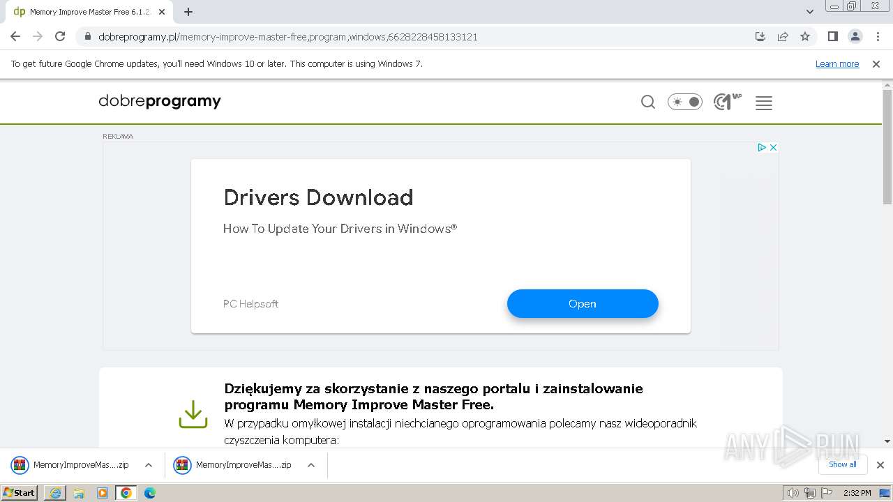Image resolution: width=893 pixels, height=502 pixels.
Task: Show all downloads
Action: pyautogui.click(x=842, y=464)
